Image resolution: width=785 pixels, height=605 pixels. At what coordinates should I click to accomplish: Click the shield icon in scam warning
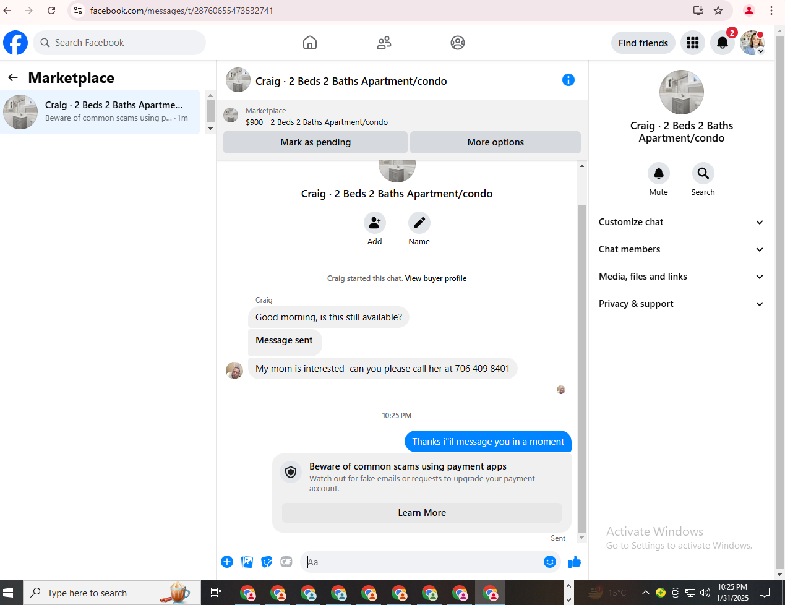(x=291, y=473)
